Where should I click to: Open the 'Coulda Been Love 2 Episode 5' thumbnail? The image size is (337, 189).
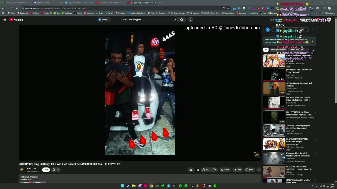coord(274,61)
